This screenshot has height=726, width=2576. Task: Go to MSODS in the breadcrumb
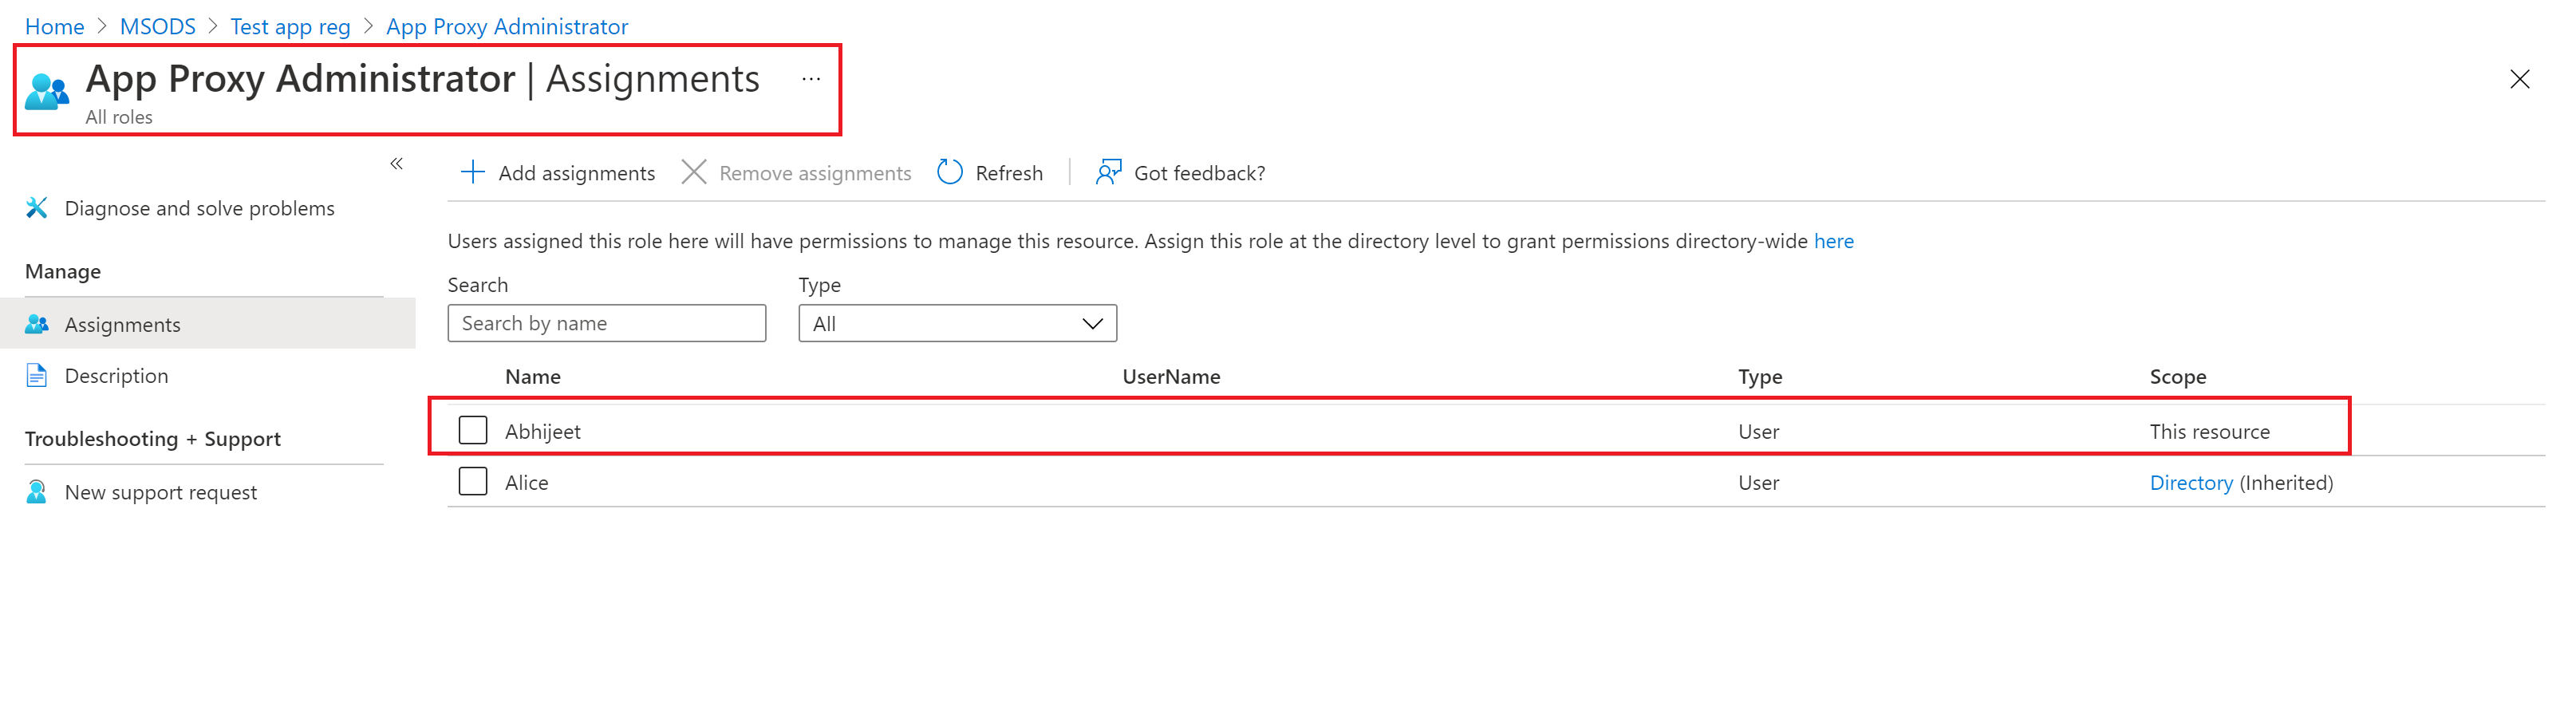(x=158, y=26)
